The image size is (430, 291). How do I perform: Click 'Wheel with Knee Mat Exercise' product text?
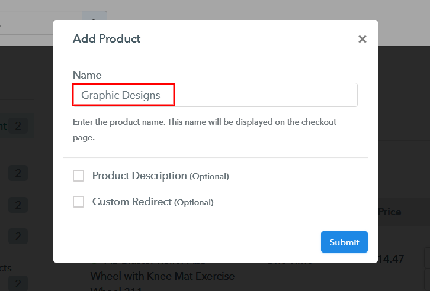coord(162,276)
